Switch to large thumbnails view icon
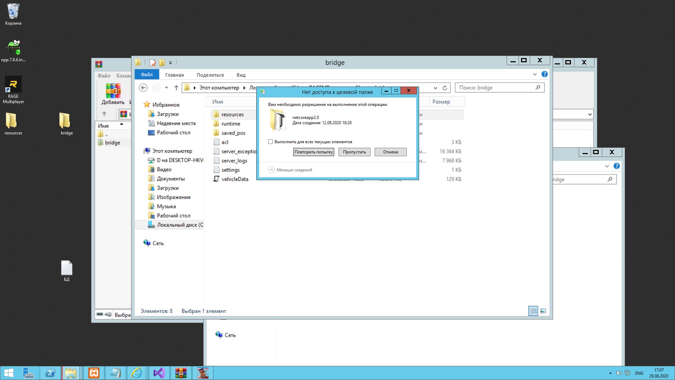The height and width of the screenshot is (380, 675). pos(543,311)
